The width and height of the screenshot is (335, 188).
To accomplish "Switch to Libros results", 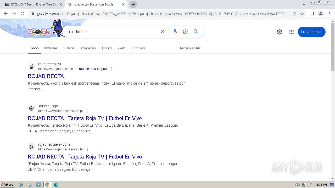I will 107,48.
